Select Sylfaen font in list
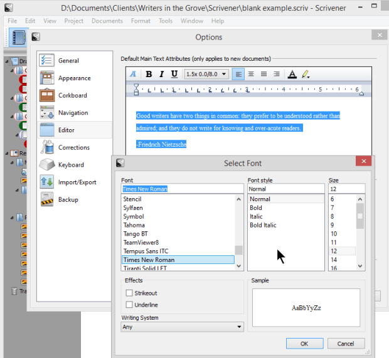The height and width of the screenshot is (358, 389). [x=178, y=208]
